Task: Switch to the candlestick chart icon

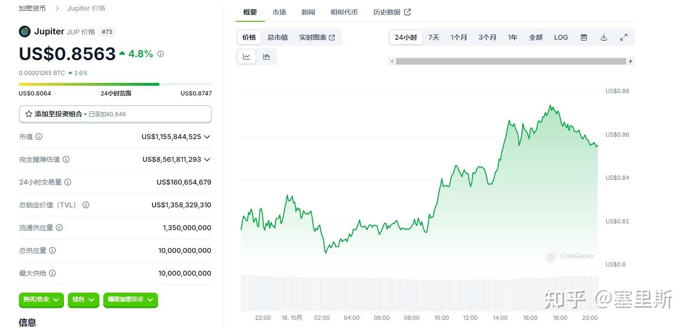Action: tap(266, 56)
